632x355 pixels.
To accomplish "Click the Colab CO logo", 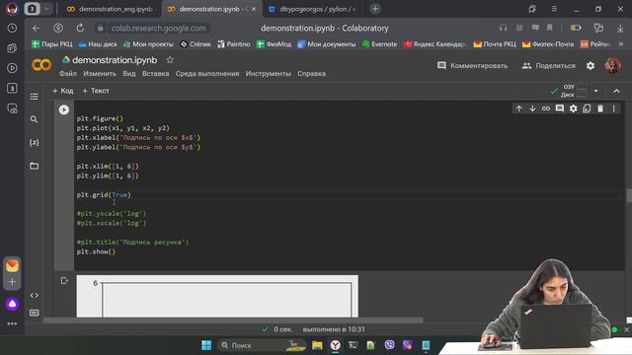I will (x=41, y=65).
